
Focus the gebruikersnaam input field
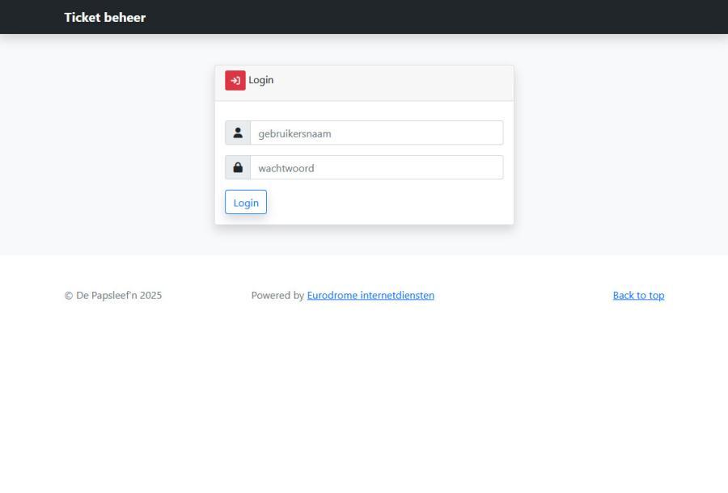point(376,133)
